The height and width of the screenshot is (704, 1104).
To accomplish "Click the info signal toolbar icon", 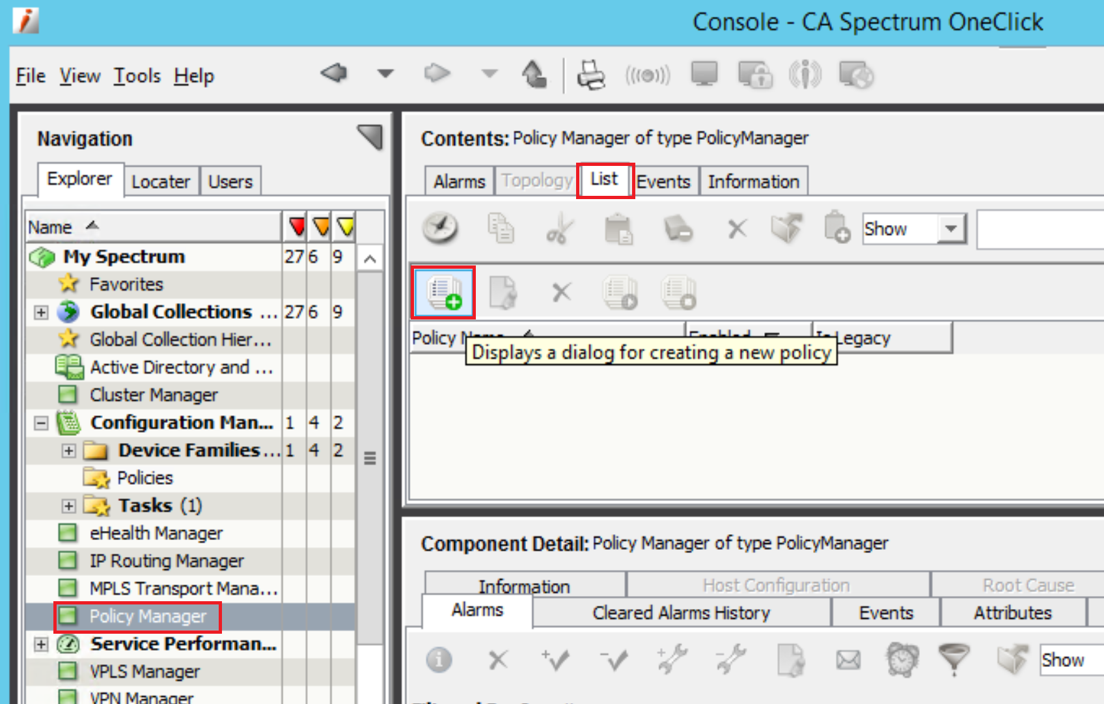I will (805, 74).
